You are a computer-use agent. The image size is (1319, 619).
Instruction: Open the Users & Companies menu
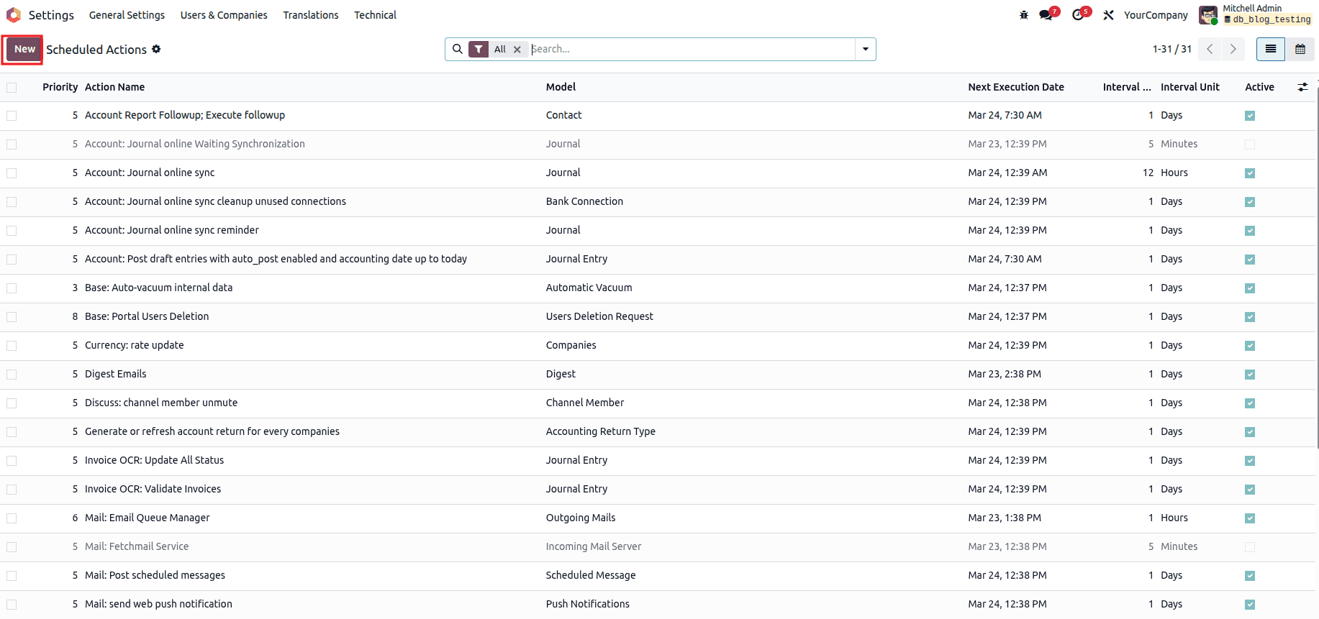[224, 15]
